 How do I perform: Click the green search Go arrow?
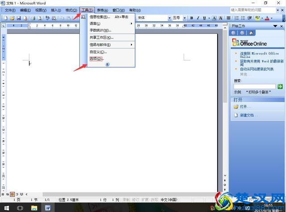pos(280,87)
